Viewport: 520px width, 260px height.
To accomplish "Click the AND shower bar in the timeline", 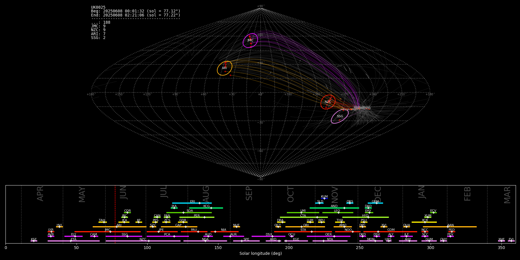I will pyautogui.click(x=334, y=208).
